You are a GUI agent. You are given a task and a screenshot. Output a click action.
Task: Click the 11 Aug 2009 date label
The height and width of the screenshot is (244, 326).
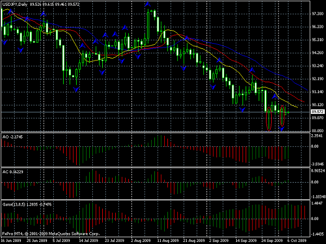coord(168,240)
